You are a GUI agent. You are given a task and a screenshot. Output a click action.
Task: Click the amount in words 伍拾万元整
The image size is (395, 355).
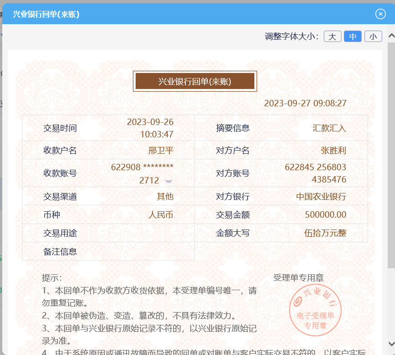(325, 233)
